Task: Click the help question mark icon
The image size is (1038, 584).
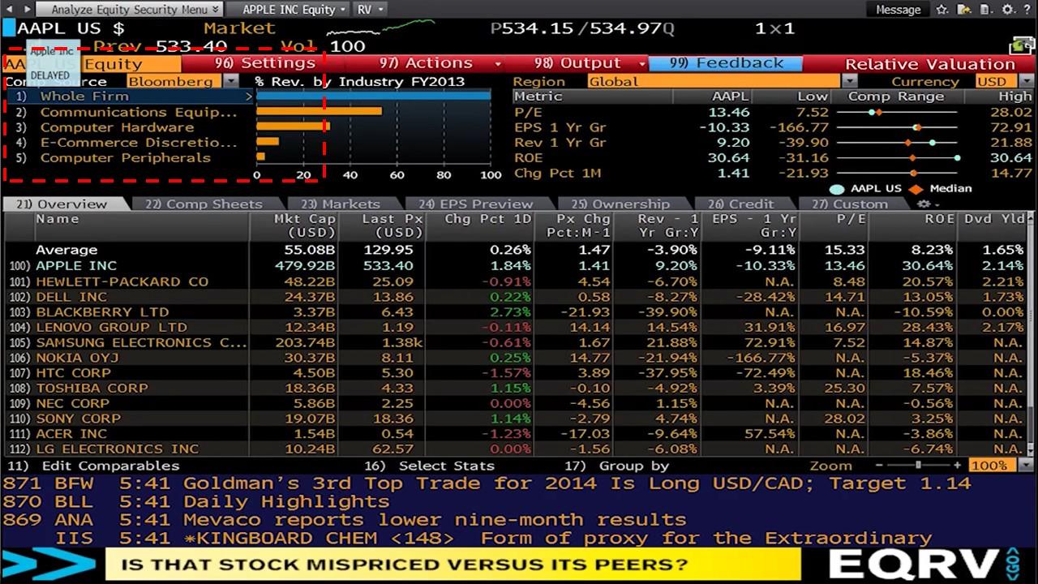Action: pyautogui.click(x=1027, y=9)
